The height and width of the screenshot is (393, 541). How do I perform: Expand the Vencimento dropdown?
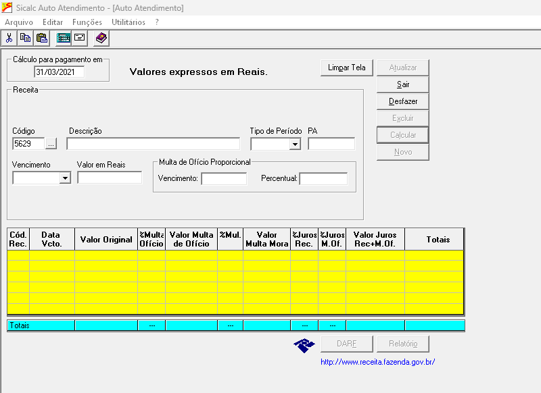(x=65, y=178)
